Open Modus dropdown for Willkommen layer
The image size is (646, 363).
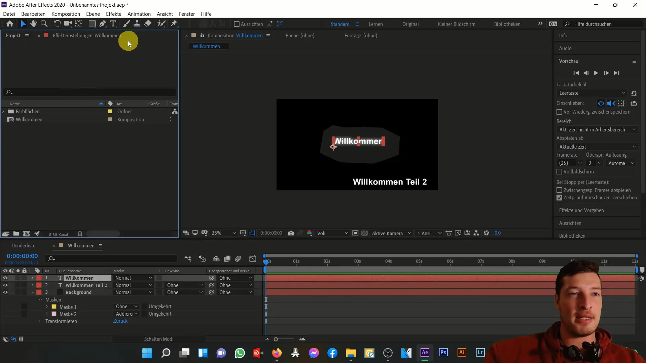133,277
